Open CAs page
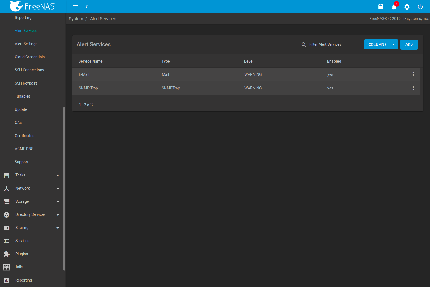This screenshot has width=430, height=287. click(18, 123)
